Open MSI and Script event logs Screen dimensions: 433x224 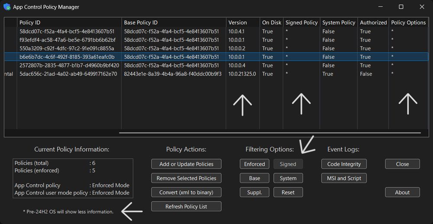coord(344,178)
